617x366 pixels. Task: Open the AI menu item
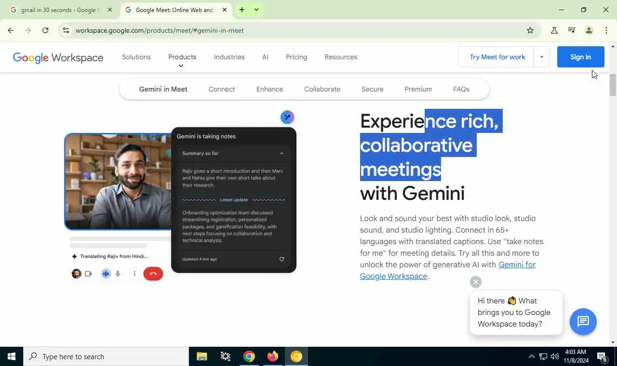click(x=265, y=57)
